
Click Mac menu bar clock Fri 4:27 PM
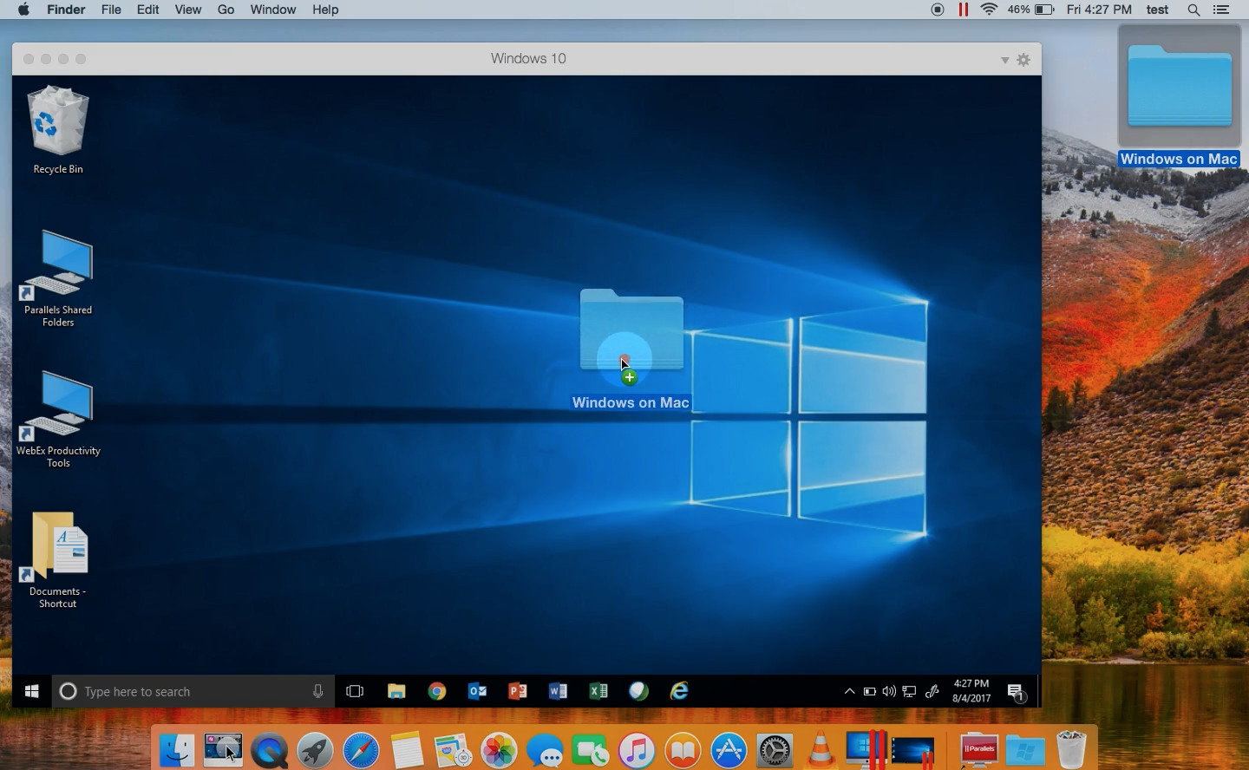1099,10
